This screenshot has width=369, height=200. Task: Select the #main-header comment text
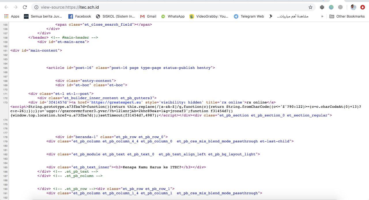[74, 37]
